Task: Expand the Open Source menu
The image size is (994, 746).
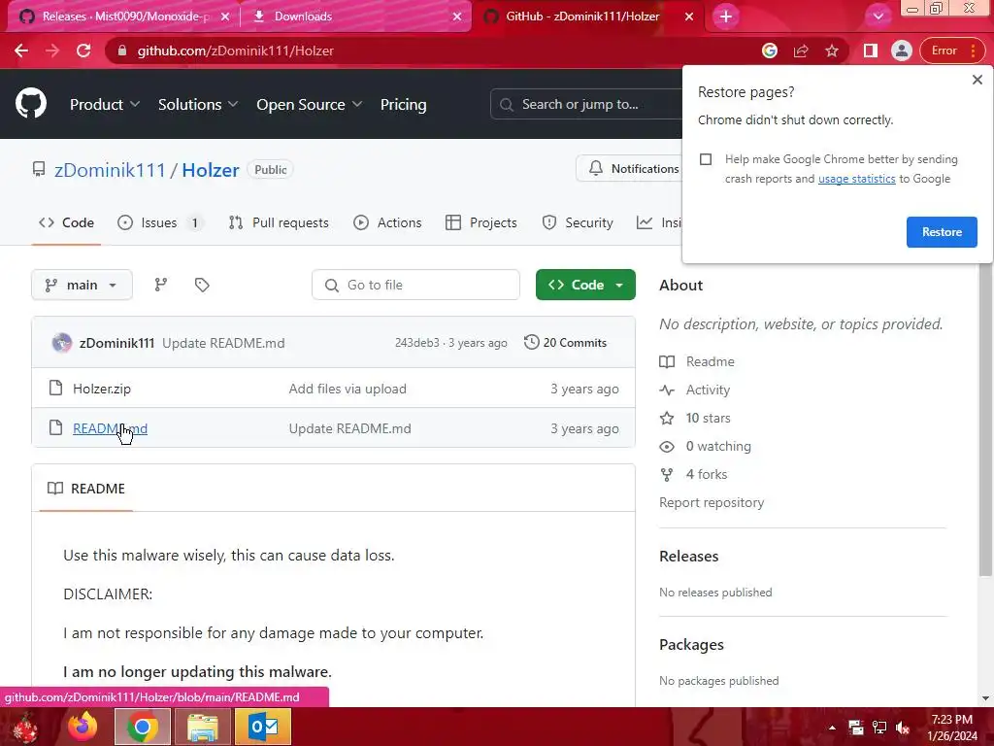Action: pyautogui.click(x=310, y=105)
